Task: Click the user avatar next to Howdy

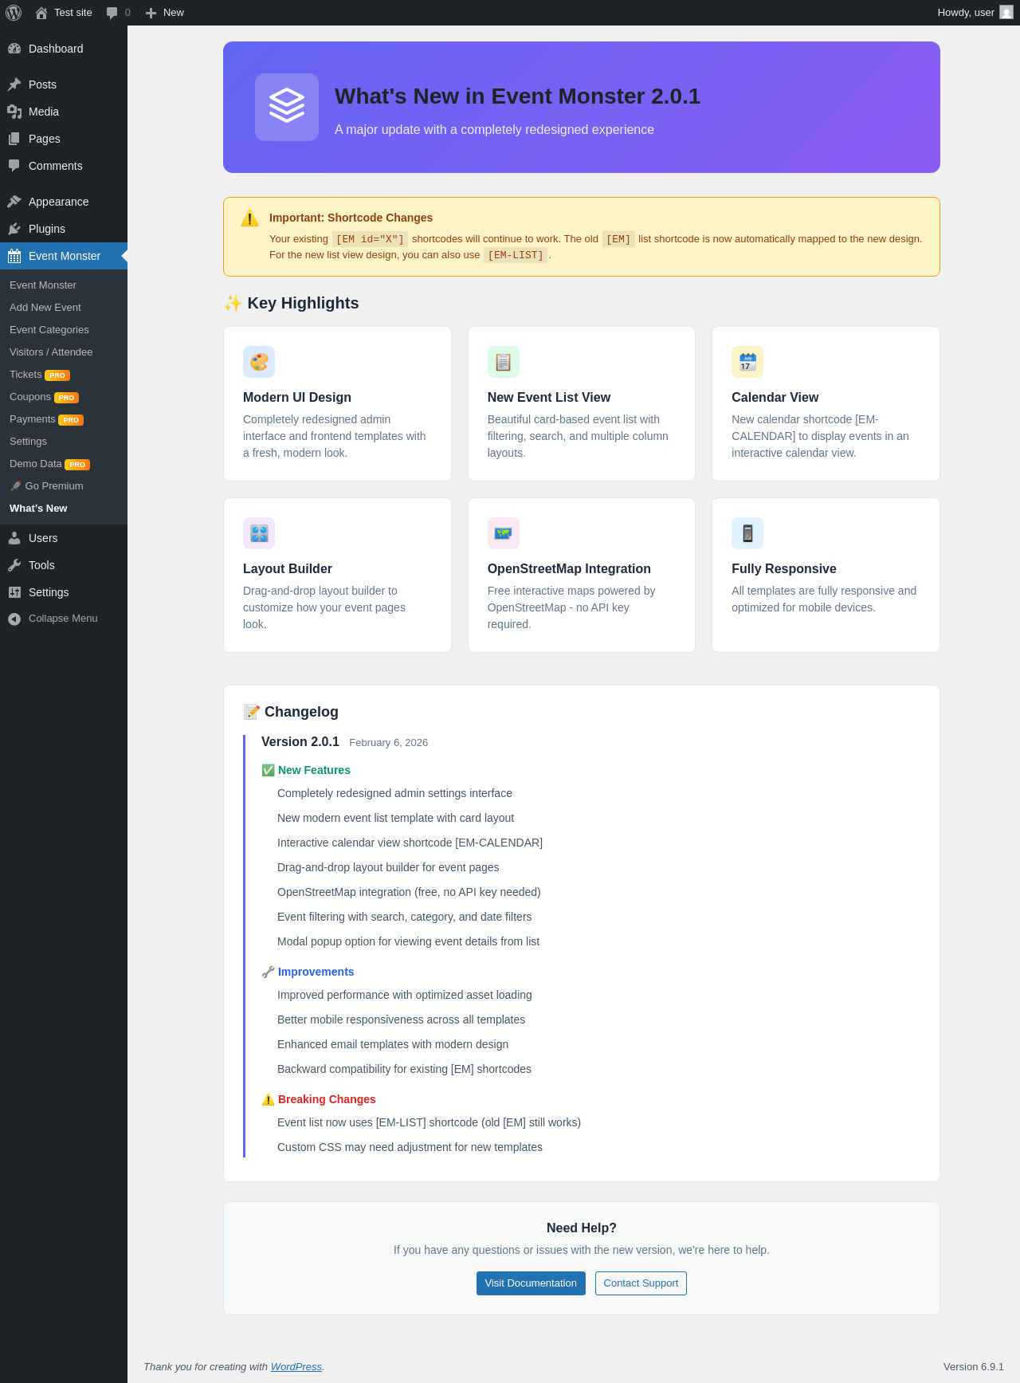Action: tap(1006, 13)
